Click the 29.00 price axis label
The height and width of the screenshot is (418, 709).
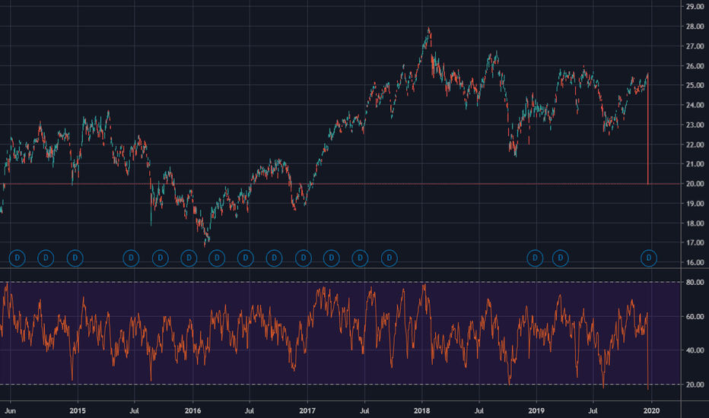pos(695,6)
